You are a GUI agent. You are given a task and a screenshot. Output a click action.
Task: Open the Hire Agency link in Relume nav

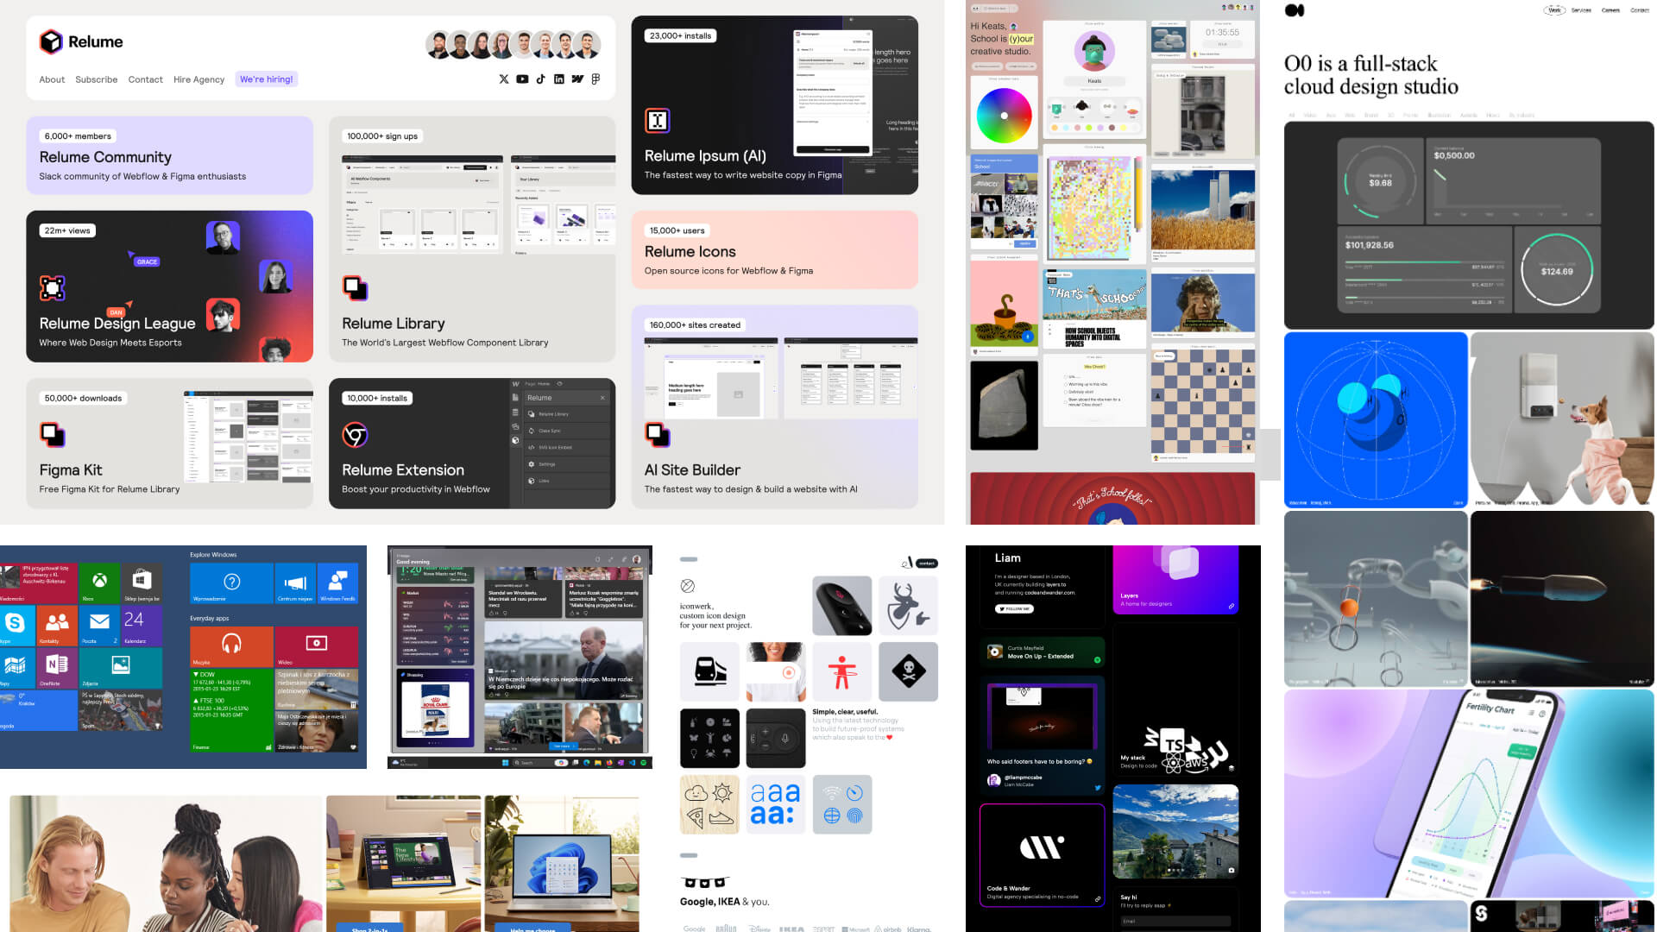[x=198, y=79]
